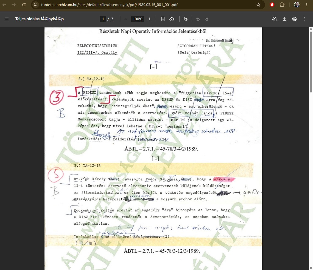The image size is (313, 270).
Task: Download the PDF file
Action: pos(284,19)
